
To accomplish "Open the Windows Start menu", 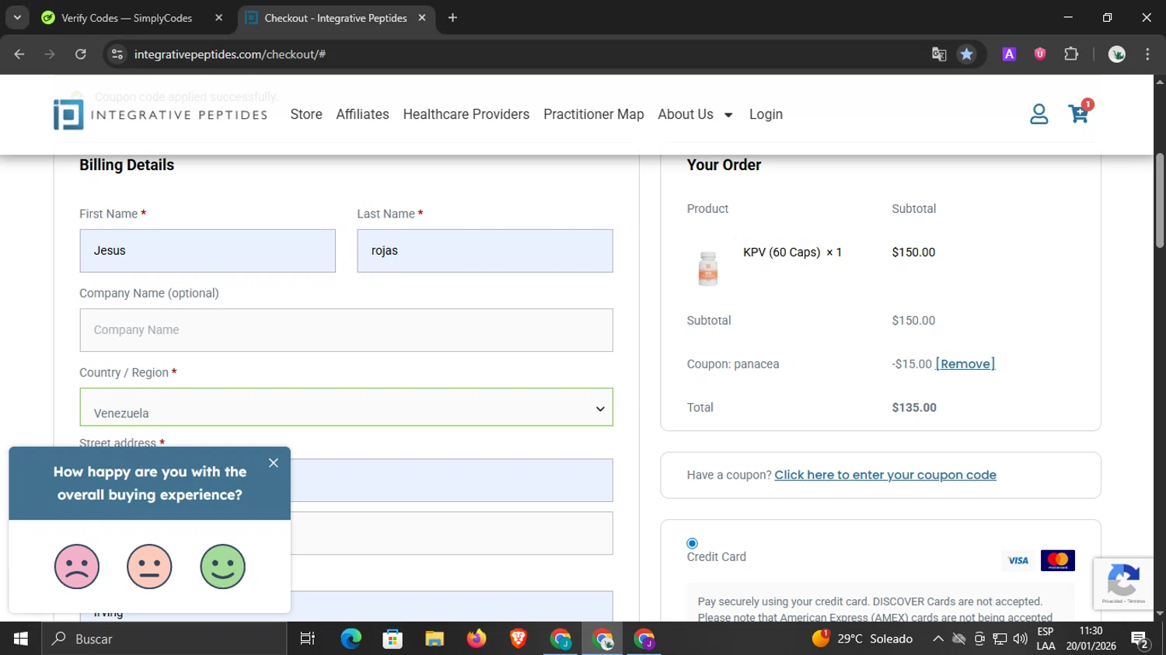I will click(x=21, y=639).
